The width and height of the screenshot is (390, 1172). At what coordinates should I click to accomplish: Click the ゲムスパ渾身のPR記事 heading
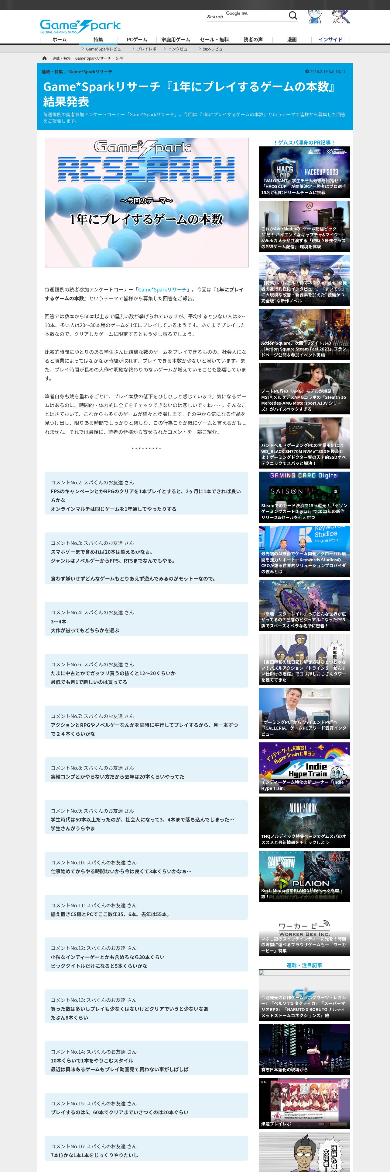coord(304,142)
